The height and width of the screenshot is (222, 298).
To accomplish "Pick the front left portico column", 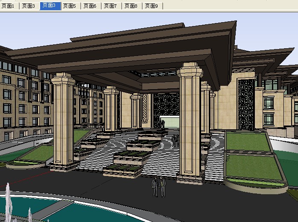I will click(x=64, y=122).
